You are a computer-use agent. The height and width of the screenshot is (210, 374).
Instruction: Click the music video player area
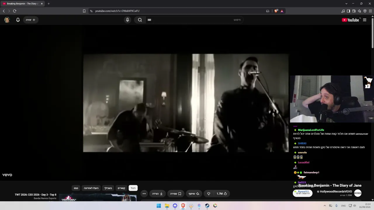(186, 103)
